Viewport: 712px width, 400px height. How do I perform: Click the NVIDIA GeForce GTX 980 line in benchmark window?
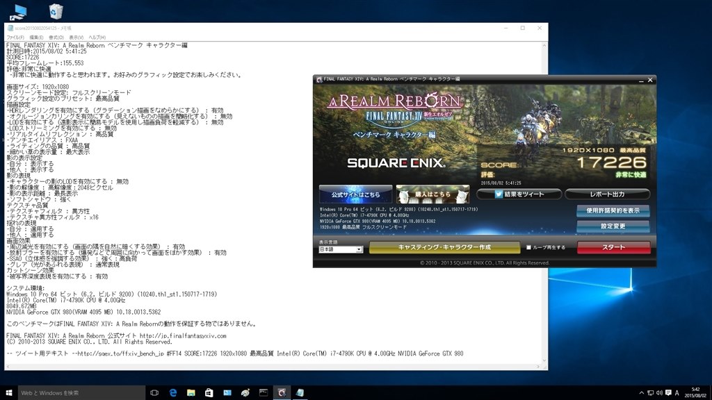pos(378,222)
